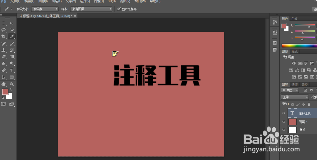317x160 pixels.
Task: Toggle pixel layer filter in Layers panel
Action: coord(305,90)
